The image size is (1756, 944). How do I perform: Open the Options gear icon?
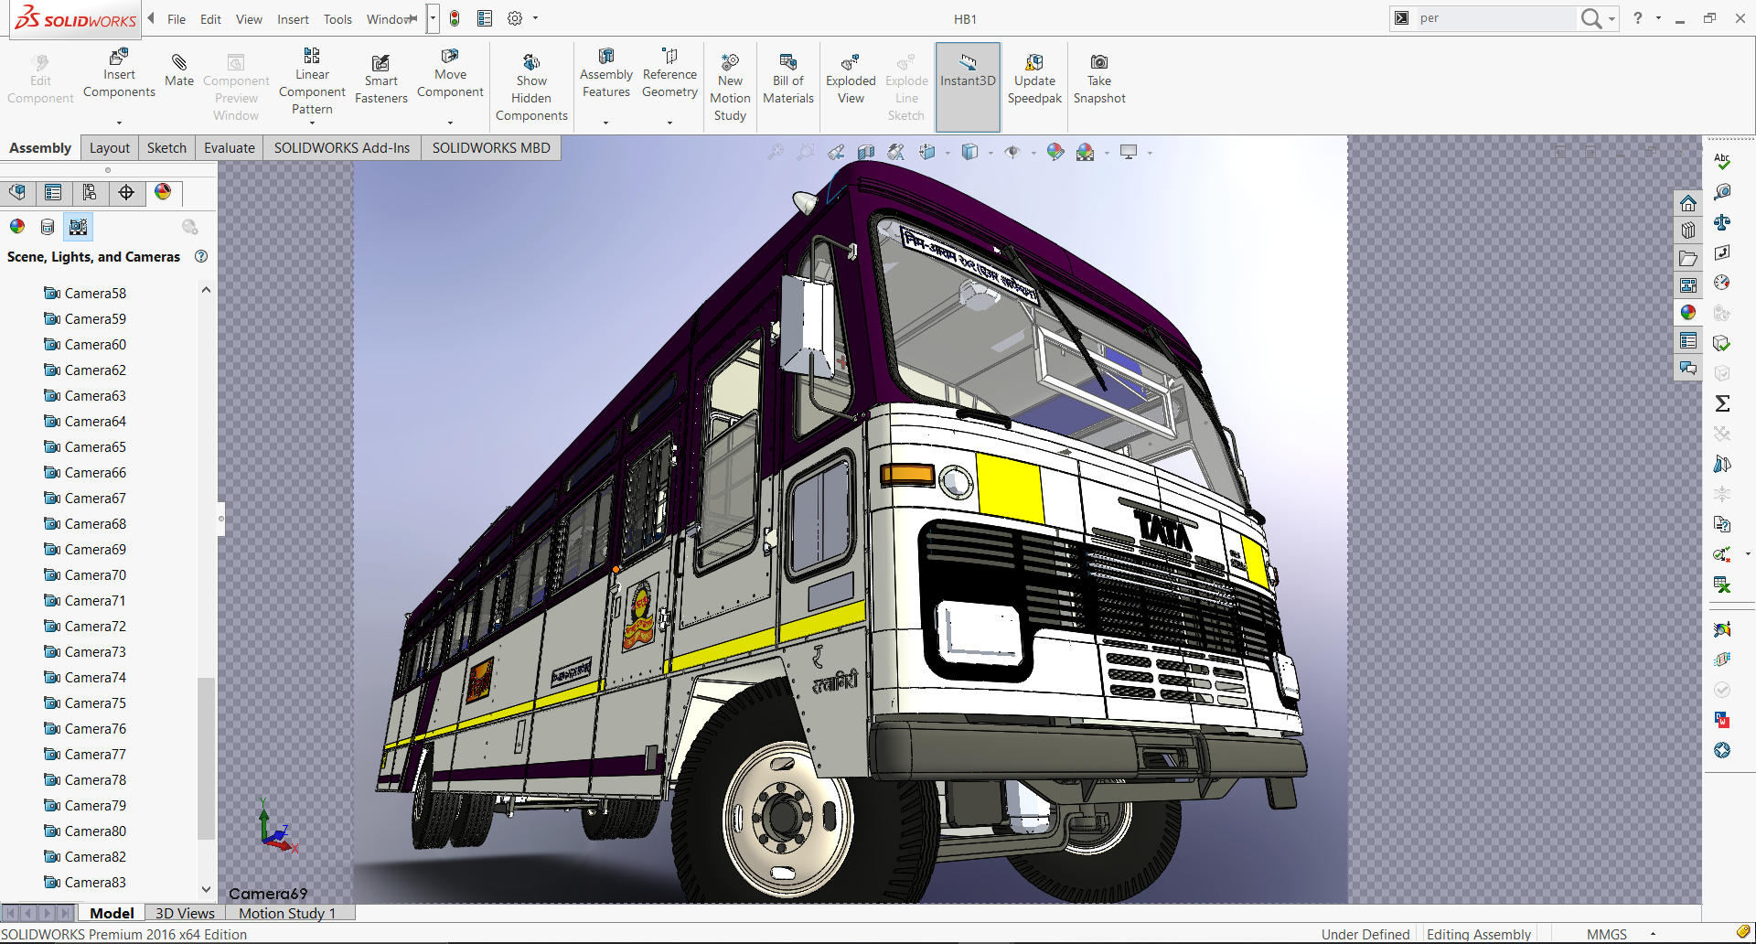tap(515, 18)
